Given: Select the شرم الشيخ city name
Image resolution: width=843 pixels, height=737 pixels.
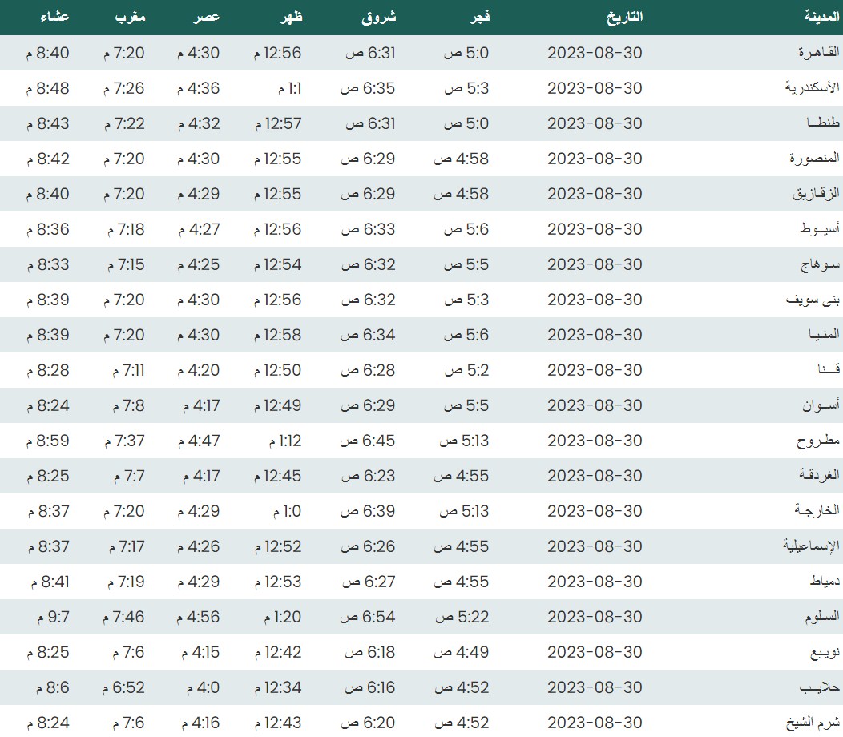Looking at the screenshot, I should [812, 723].
